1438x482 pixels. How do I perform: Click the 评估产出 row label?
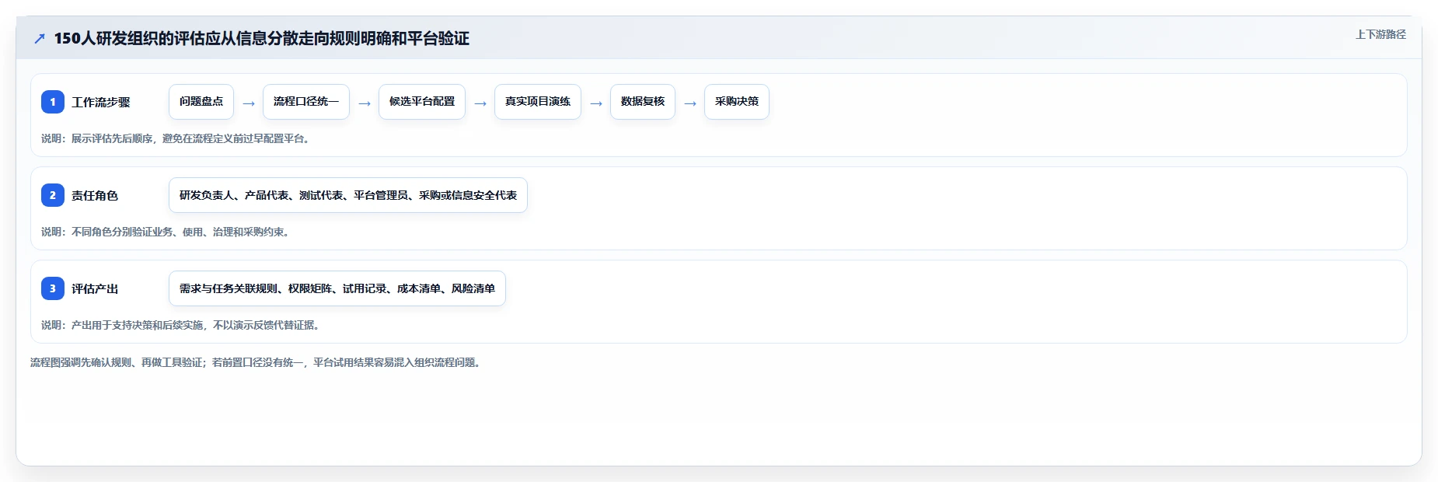point(95,289)
